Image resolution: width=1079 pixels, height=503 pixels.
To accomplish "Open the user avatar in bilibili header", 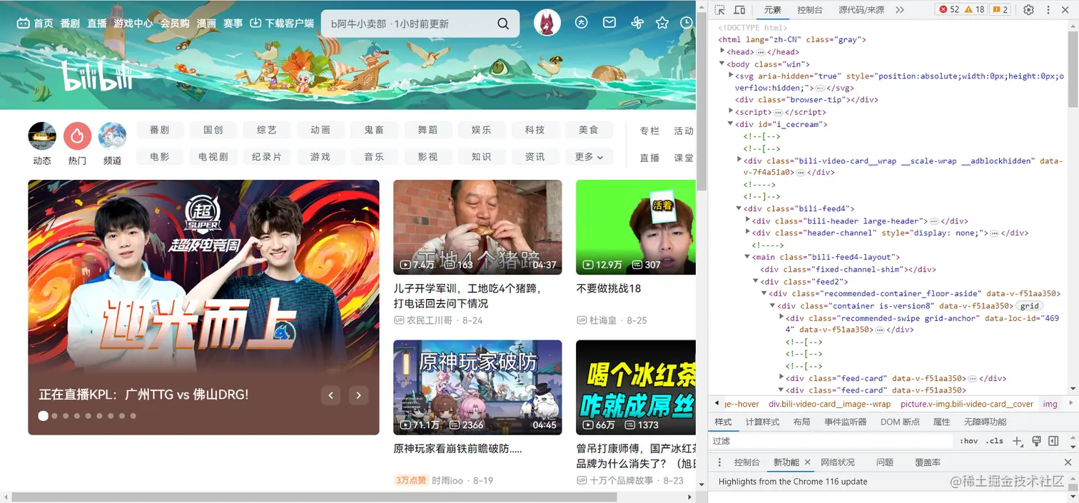I will 547,24.
